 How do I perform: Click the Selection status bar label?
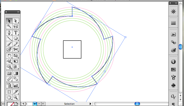[69, 104]
